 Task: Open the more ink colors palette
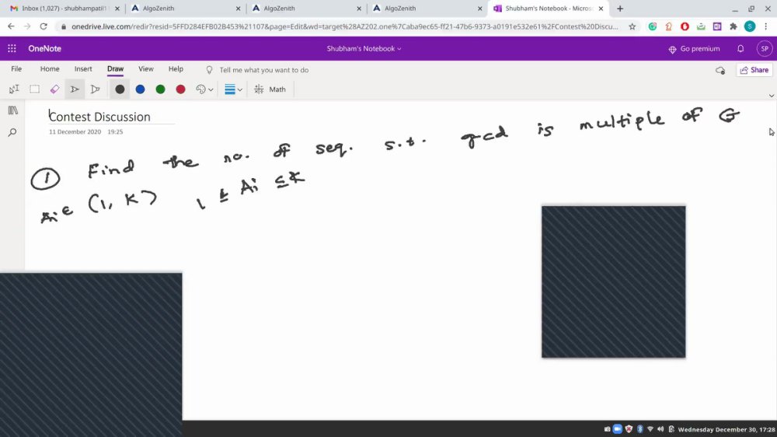[x=204, y=89]
